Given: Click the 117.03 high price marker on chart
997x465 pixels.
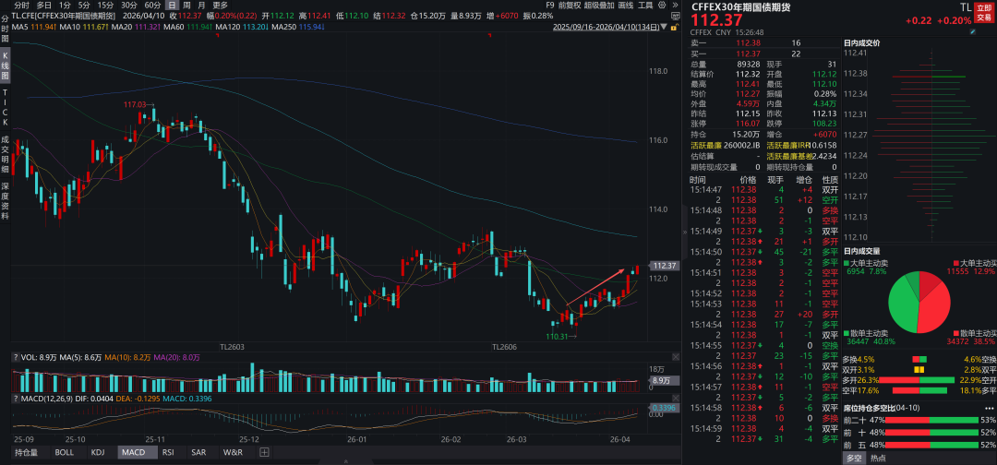Looking at the screenshot, I should 136,104.
